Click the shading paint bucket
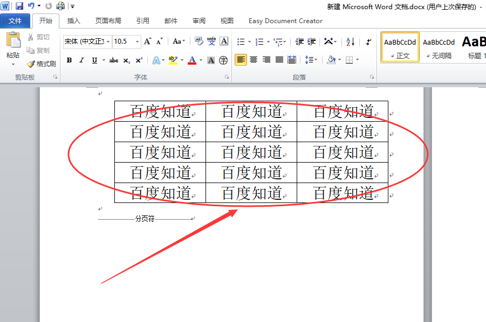The height and width of the screenshot is (322, 486). (x=331, y=60)
